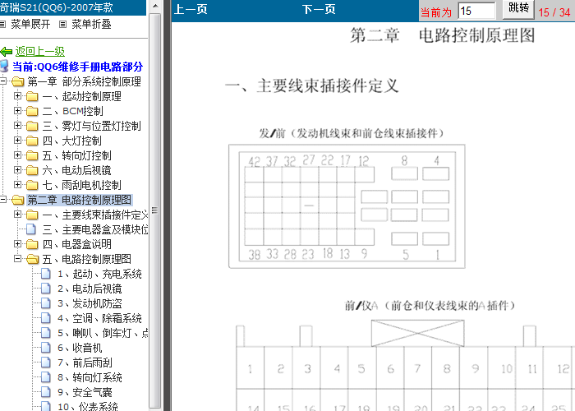The height and width of the screenshot is (411, 575).
Task: Click page icon of 9、安全气囊
Action: (x=46, y=392)
